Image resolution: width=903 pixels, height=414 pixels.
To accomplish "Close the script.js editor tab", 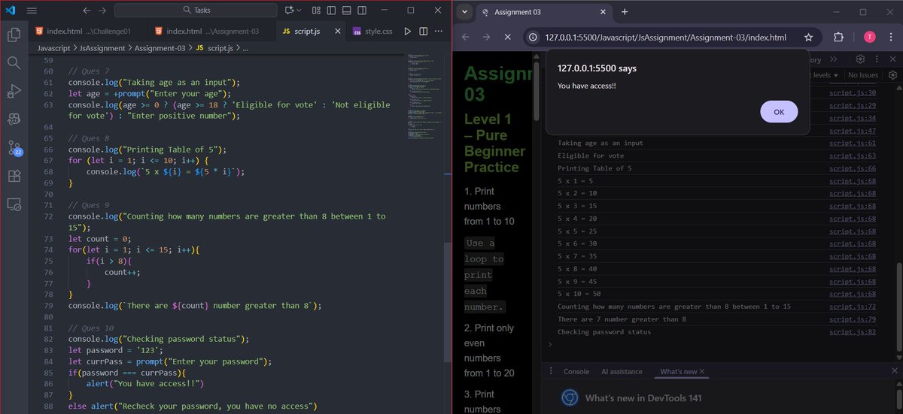I will [336, 32].
